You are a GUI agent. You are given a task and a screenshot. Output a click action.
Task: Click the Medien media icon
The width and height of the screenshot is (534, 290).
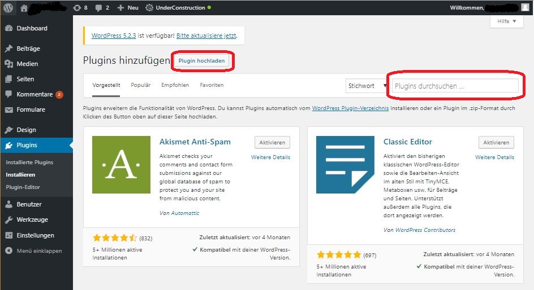coord(9,64)
